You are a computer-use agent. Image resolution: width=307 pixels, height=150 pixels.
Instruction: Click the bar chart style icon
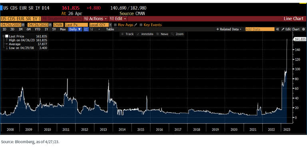coord(92,29)
